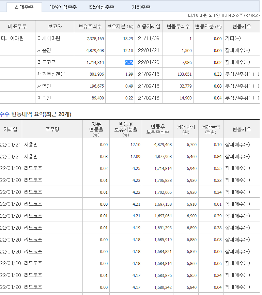Click the 변동지분 (%) column header

tap(208, 26)
